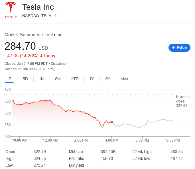
Task: View the 1Y price chart
Action: click(x=92, y=79)
